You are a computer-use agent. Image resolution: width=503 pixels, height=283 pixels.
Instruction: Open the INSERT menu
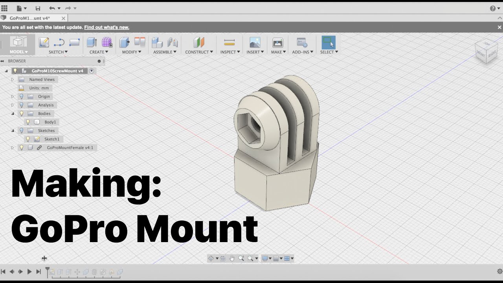click(255, 52)
